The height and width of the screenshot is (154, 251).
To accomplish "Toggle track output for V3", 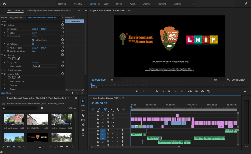I will coord(113,126).
